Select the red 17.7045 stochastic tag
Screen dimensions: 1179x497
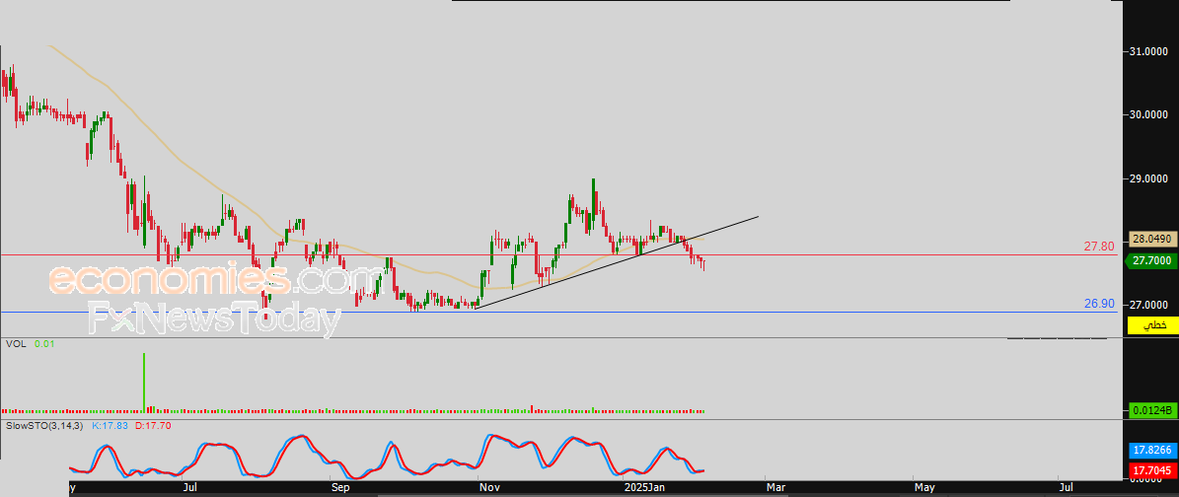(1152, 471)
